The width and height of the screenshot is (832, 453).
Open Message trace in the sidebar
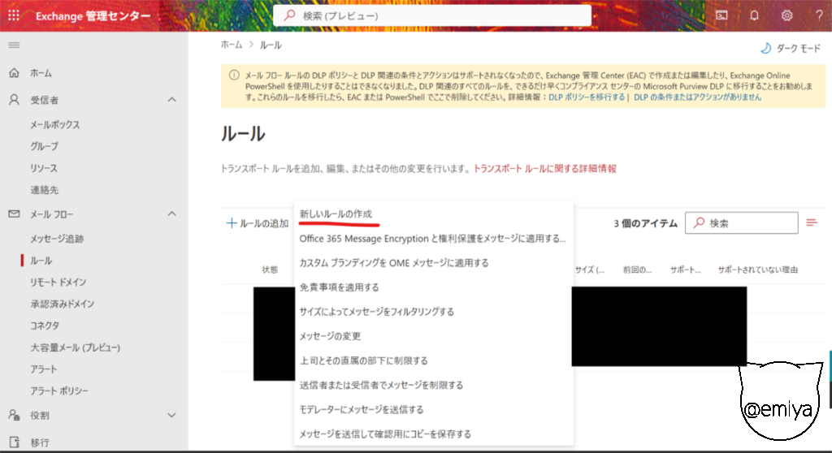[57, 239]
